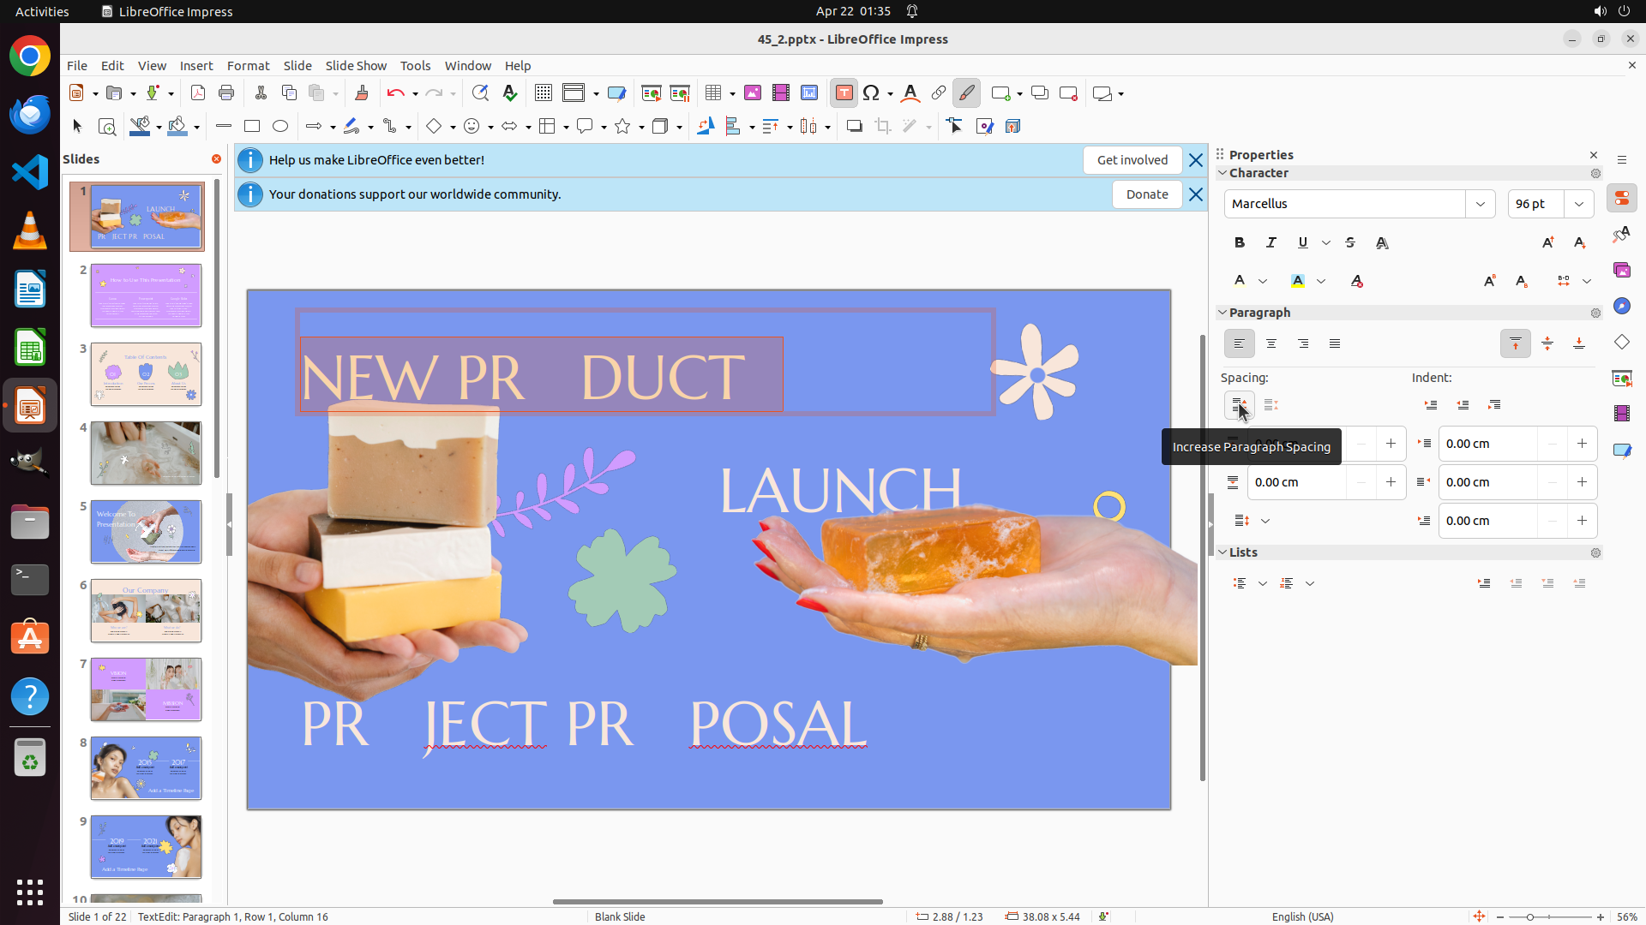Click the Strikethrough formatting icon
This screenshot has height=925, width=1646.
tap(1350, 243)
